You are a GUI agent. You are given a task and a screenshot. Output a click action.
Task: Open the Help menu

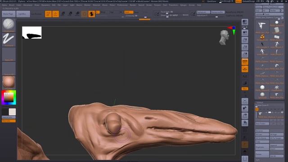click(x=199, y=5)
